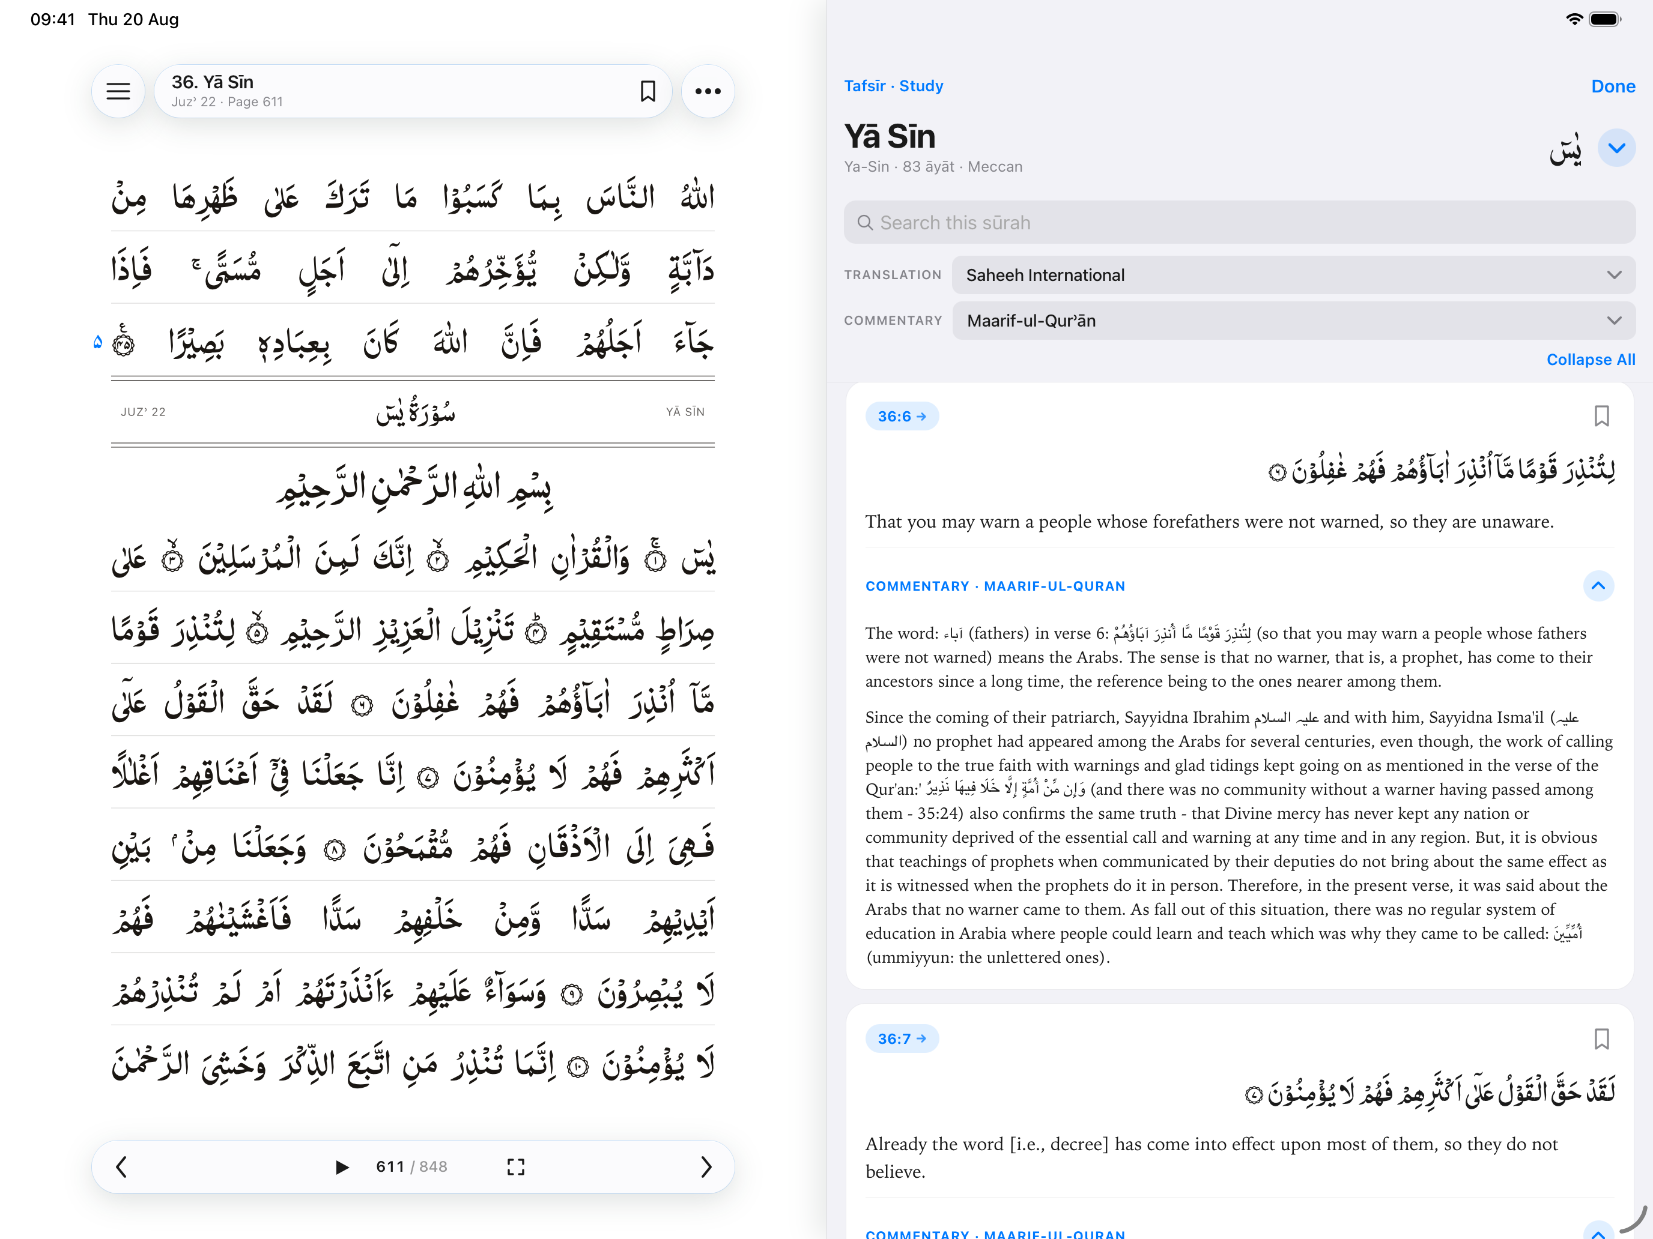Screen dimensions: 1653x1239
Task: Tap the blue margin marker ٥
Action: 97,342
